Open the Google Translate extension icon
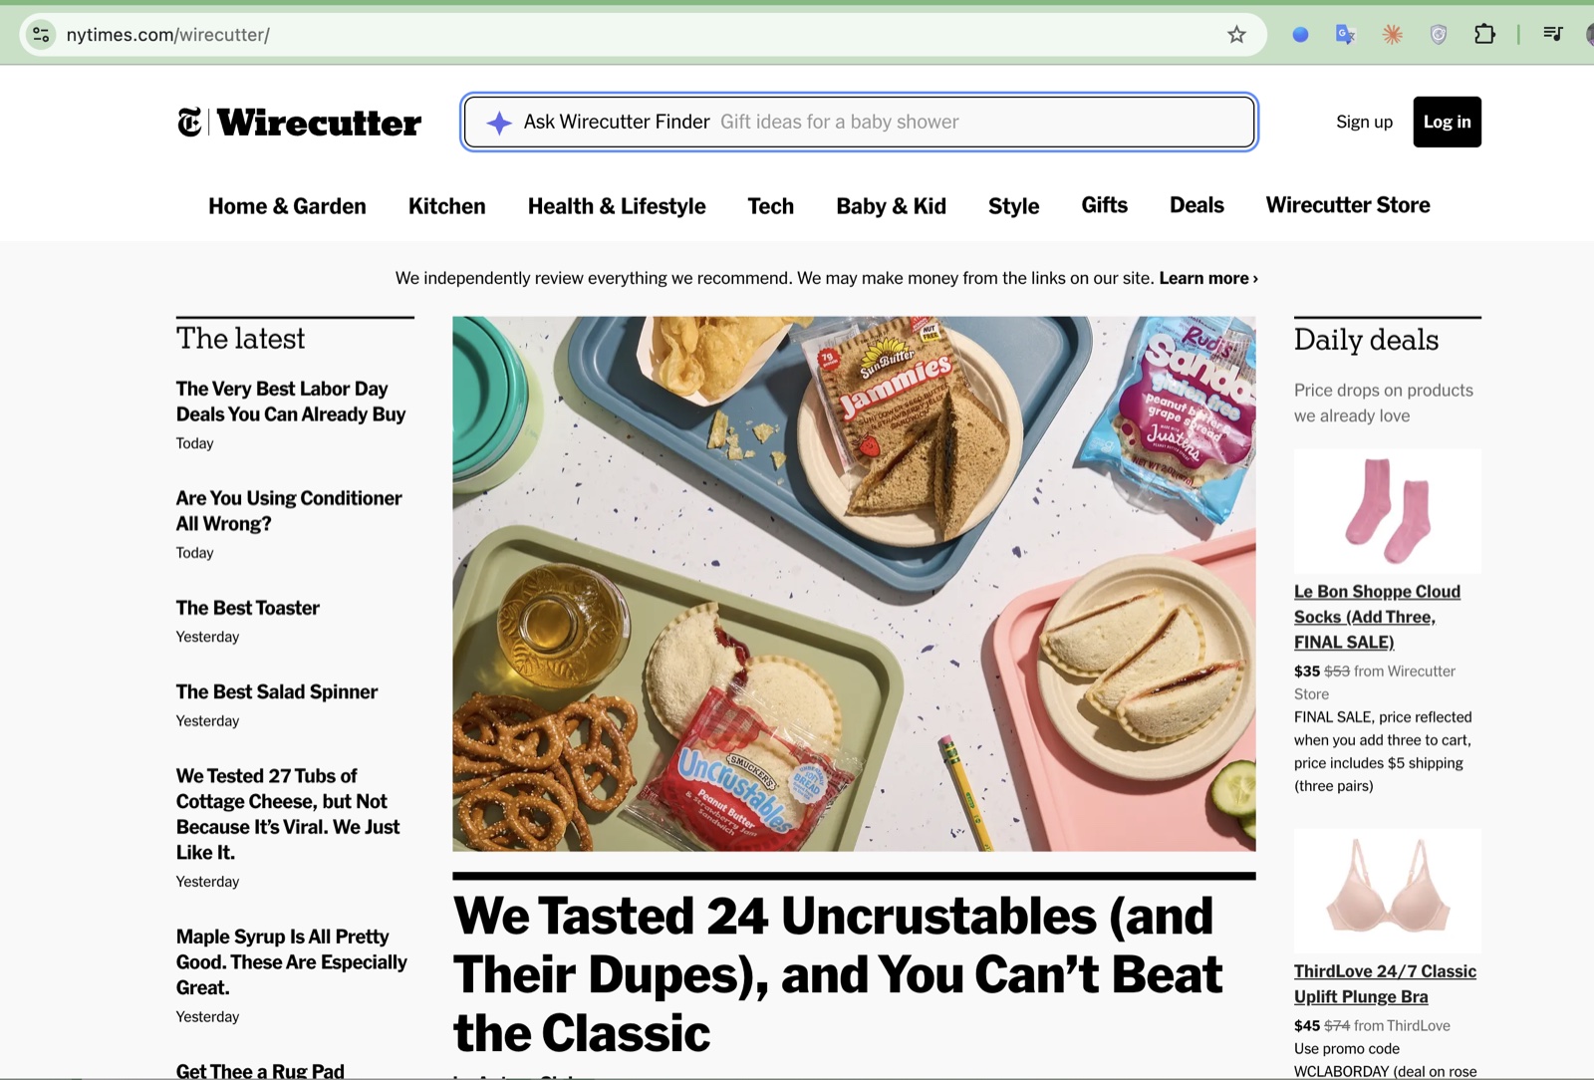Screen dimensions: 1594x1080 (x=1346, y=35)
